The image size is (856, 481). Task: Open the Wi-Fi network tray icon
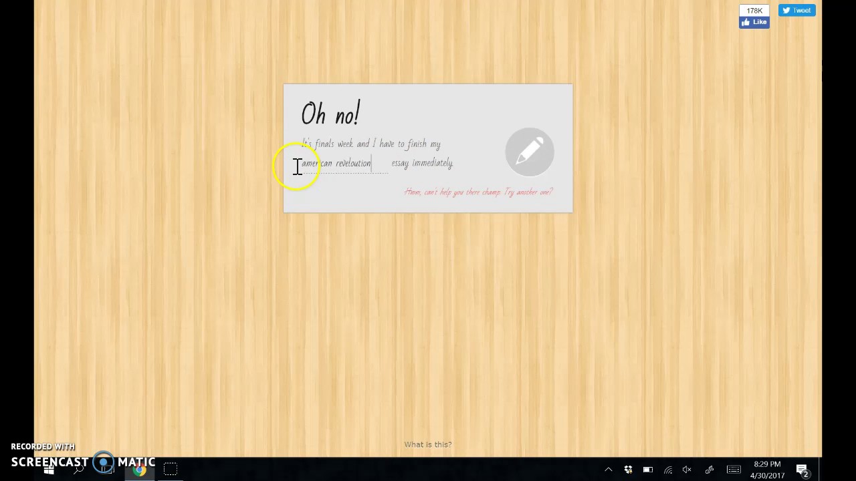click(x=667, y=470)
